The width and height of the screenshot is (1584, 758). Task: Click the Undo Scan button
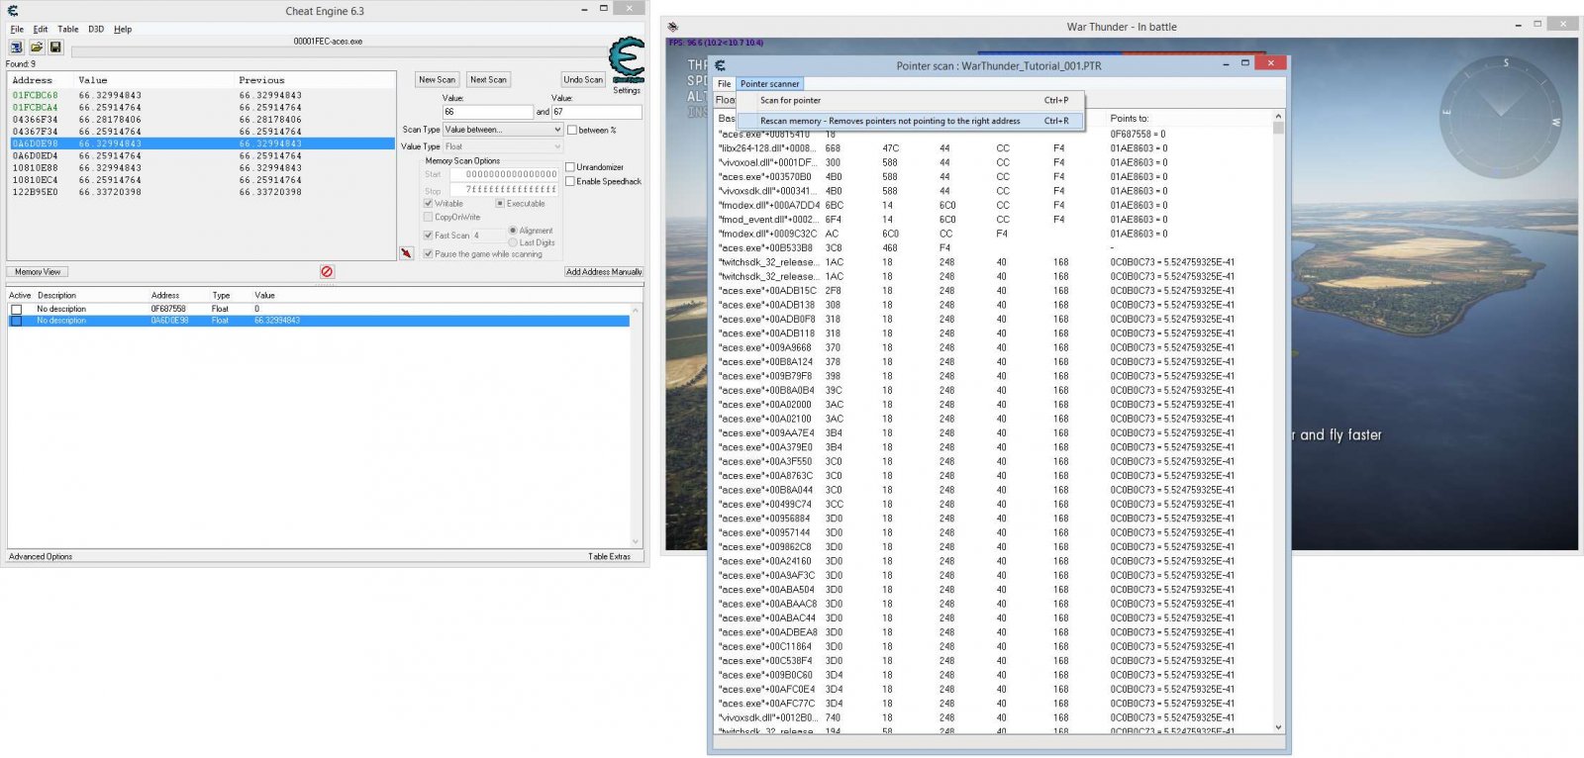pos(583,79)
